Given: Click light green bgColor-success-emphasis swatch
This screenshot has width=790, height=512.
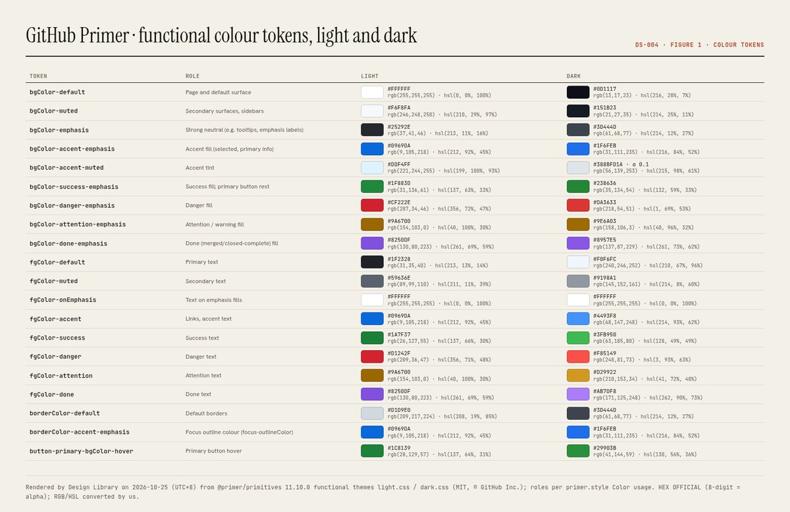Looking at the screenshot, I should 372,186.
